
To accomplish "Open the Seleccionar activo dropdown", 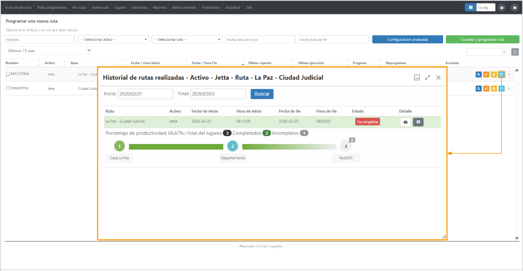I will point(113,39).
